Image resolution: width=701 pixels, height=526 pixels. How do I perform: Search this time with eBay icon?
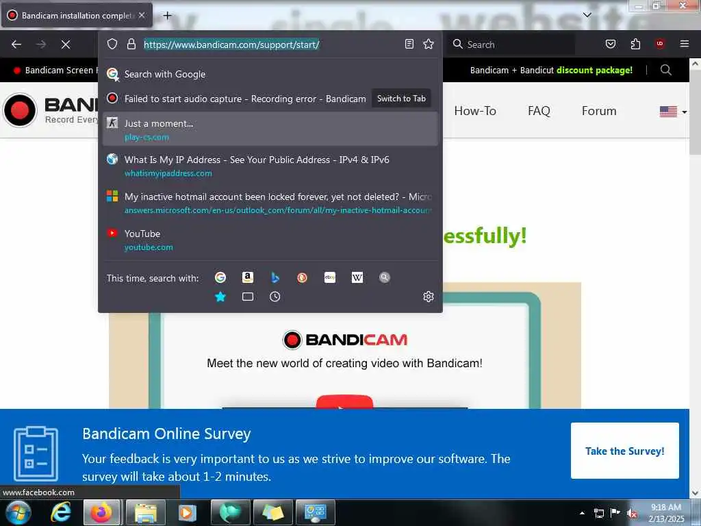pyautogui.click(x=330, y=277)
